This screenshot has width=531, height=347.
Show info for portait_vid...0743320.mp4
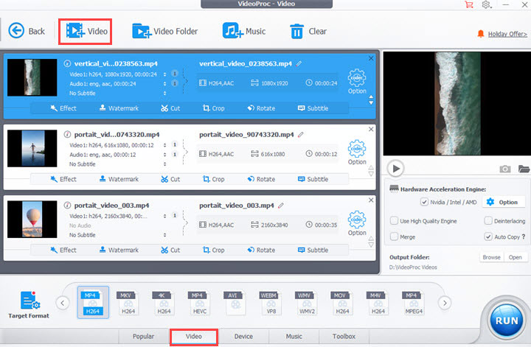67,134
